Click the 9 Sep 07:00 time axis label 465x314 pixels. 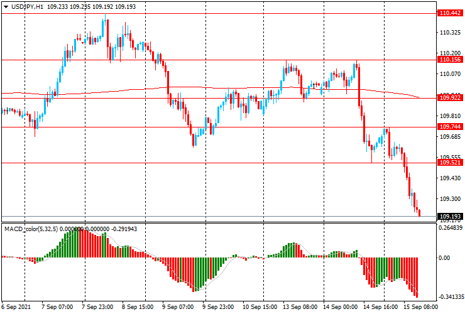point(178,306)
